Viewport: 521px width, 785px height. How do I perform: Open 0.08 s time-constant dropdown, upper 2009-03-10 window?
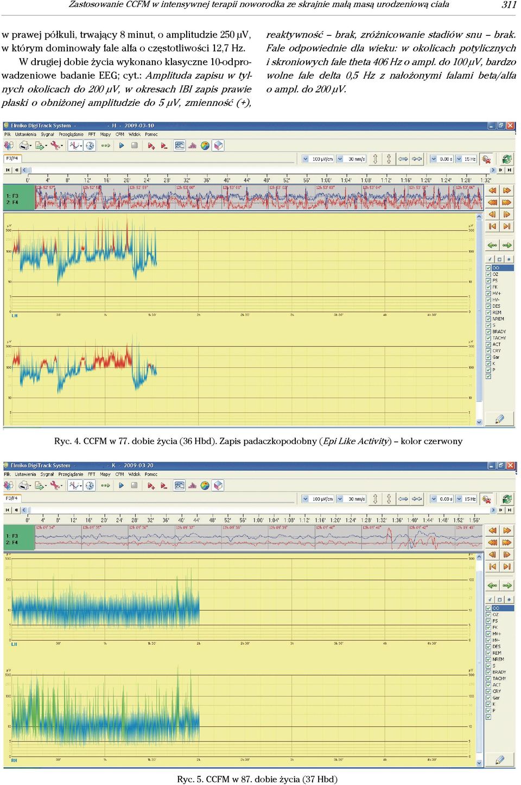pos(434,159)
